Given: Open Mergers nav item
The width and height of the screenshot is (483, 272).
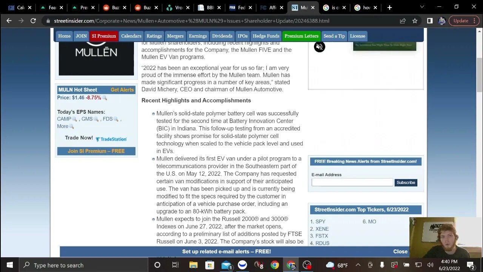Looking at the screenshot, I should coord(175,36).
